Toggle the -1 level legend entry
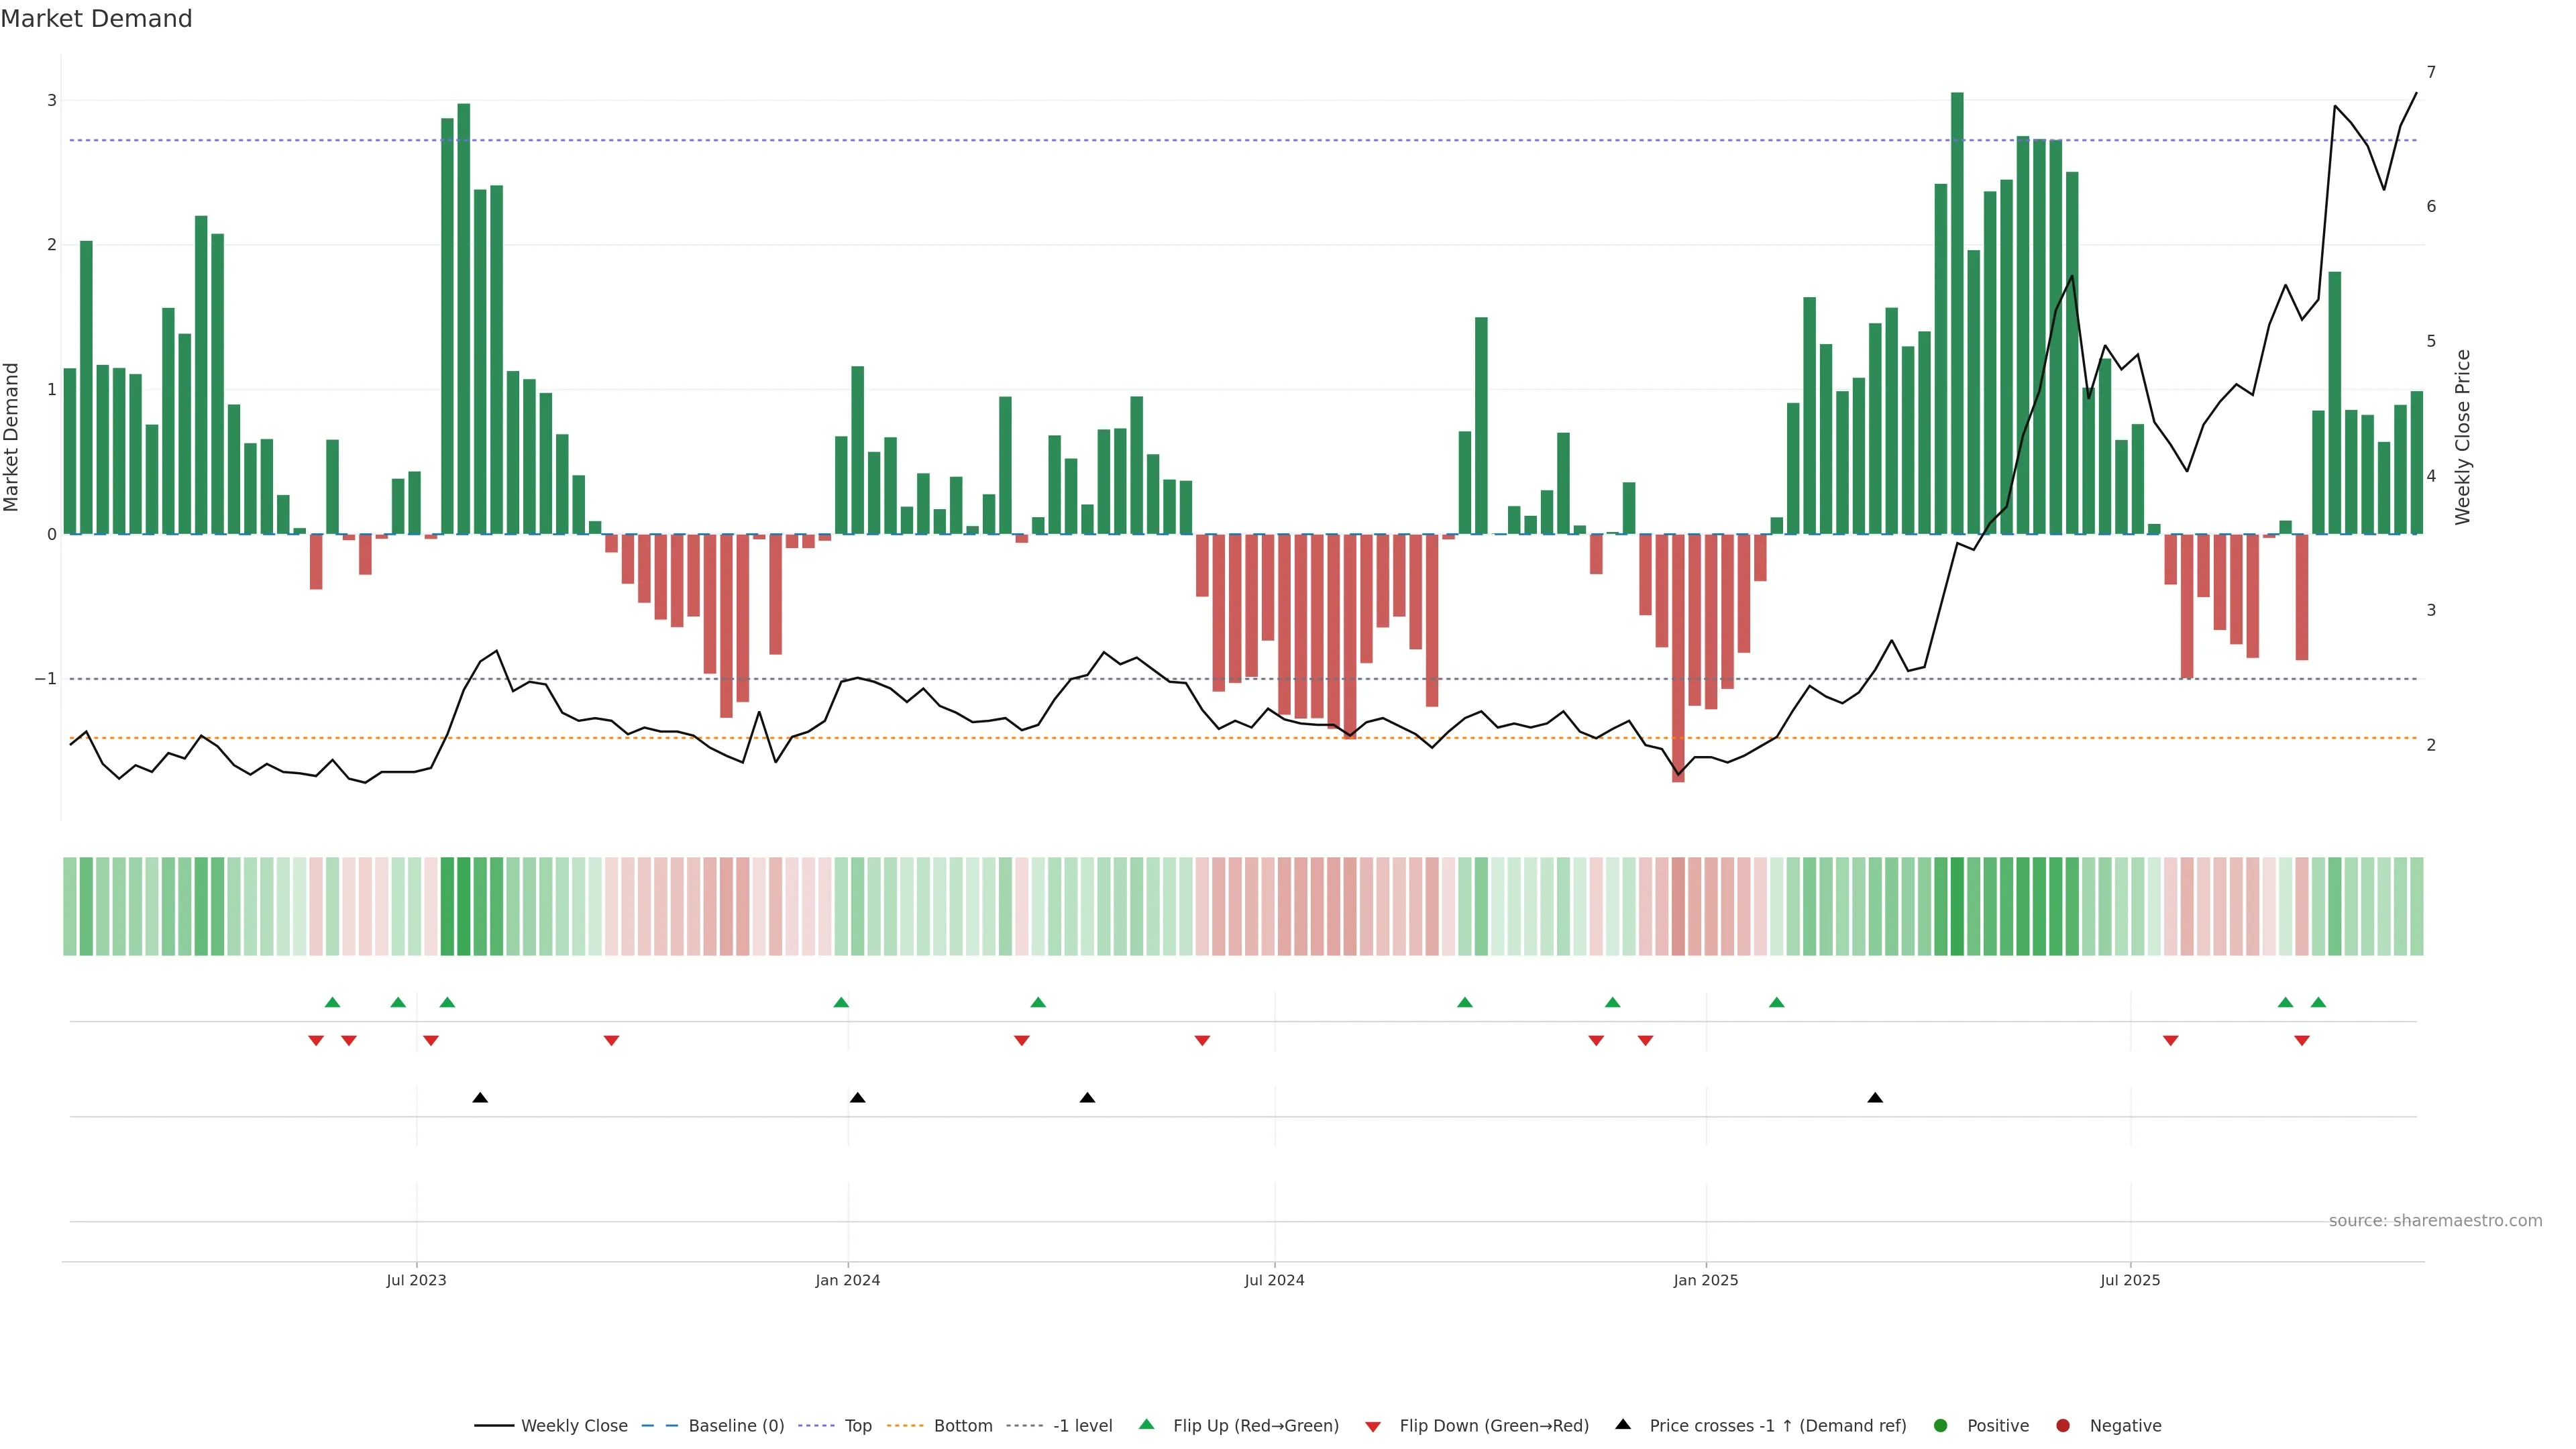2576x1449 pixels. point(1082,1426)
